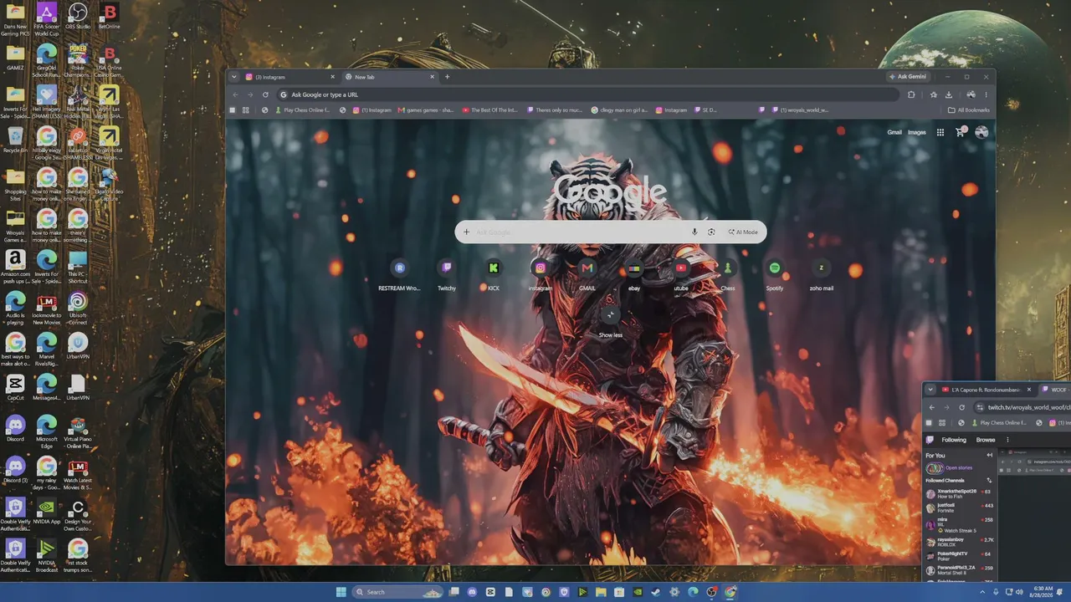Start voice search with the microphone icon
The image size is (1071, 602).
(x=694, y=232)
